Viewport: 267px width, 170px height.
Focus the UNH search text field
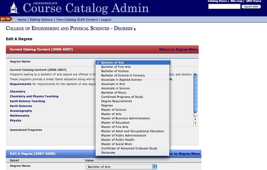click(224, 6)
